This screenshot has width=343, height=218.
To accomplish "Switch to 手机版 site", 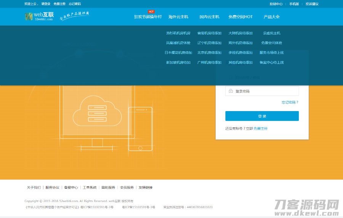I will pos(294,4).
